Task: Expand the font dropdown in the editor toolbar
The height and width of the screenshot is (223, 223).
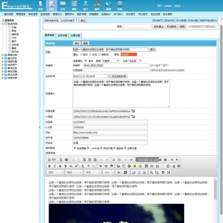Action: [x=92, y=172]
